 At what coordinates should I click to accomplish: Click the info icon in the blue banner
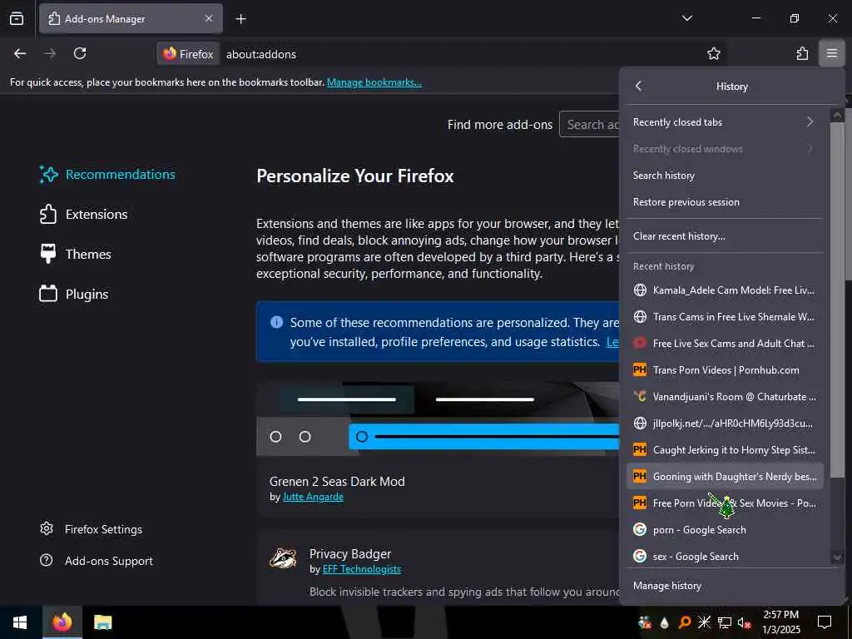276,322
